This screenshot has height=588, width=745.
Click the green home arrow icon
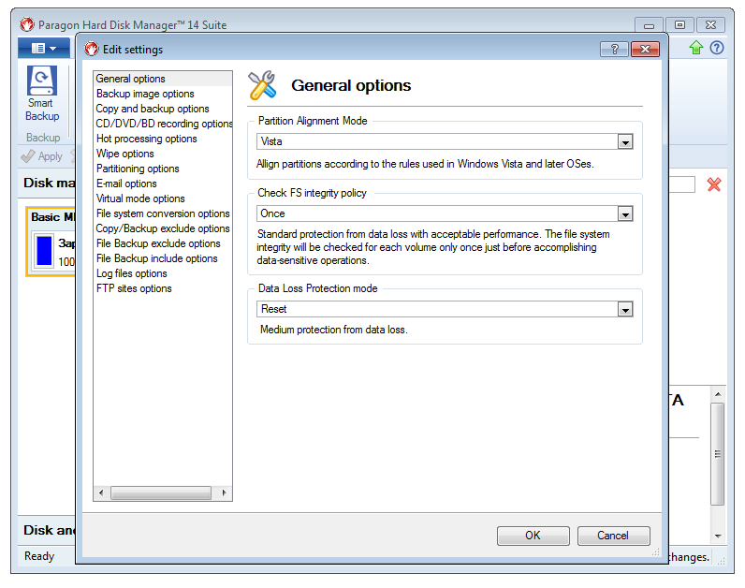pos(696,48)
